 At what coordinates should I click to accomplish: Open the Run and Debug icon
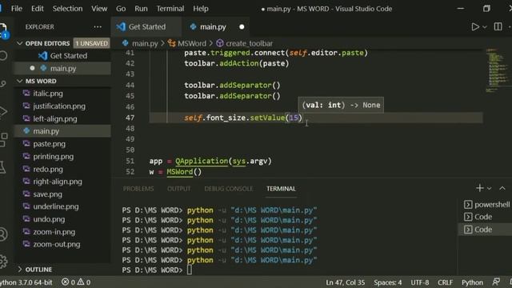tap(3, 111)
